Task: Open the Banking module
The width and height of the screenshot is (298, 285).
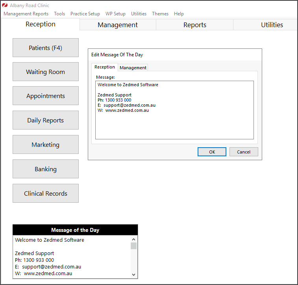Action: pos(46,169)
